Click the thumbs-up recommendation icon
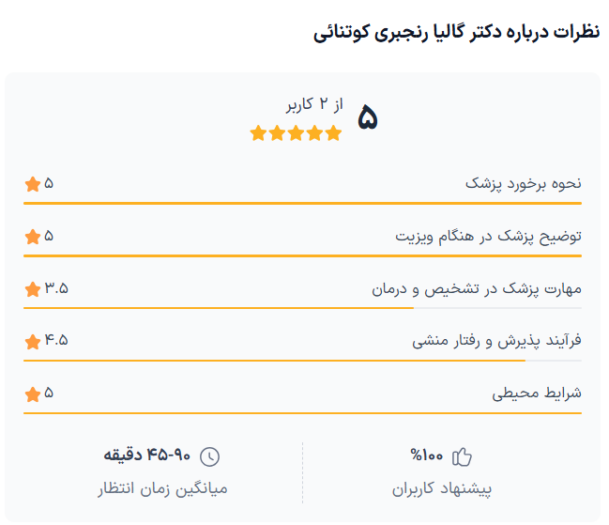Screen dimensions: 609x525 [x=462, y=456]
